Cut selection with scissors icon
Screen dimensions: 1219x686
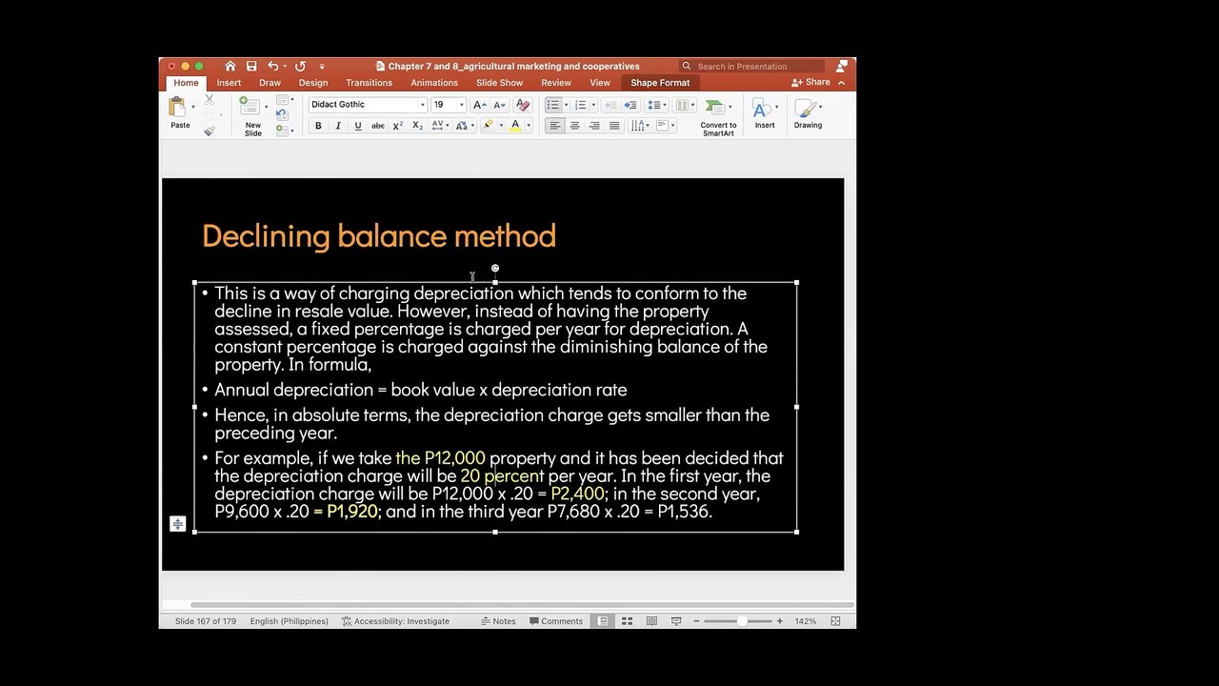point(210,99)
